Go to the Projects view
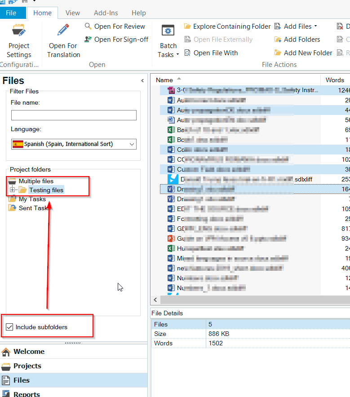Image resolution: width=350 pixels, height=397 pixels. pos(73,366)
